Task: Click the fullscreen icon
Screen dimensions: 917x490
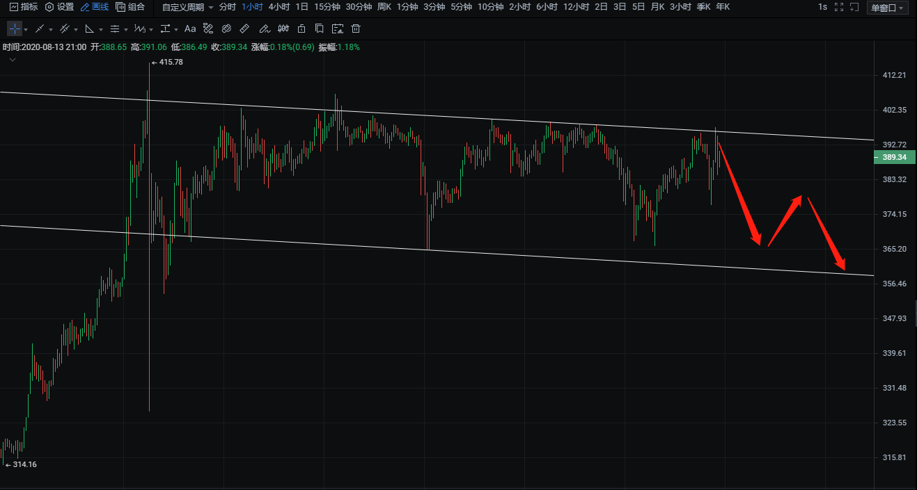Action: click(838, 7)
